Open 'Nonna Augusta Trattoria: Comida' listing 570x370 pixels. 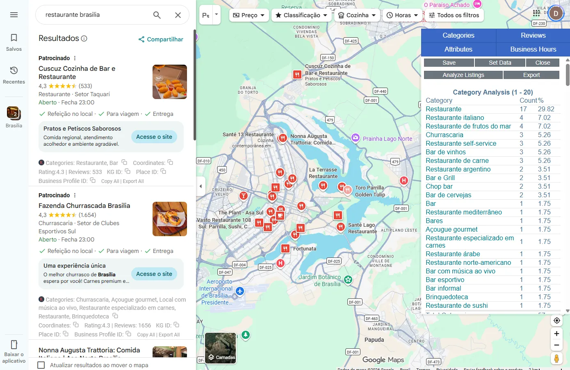(x=89, y=350)
